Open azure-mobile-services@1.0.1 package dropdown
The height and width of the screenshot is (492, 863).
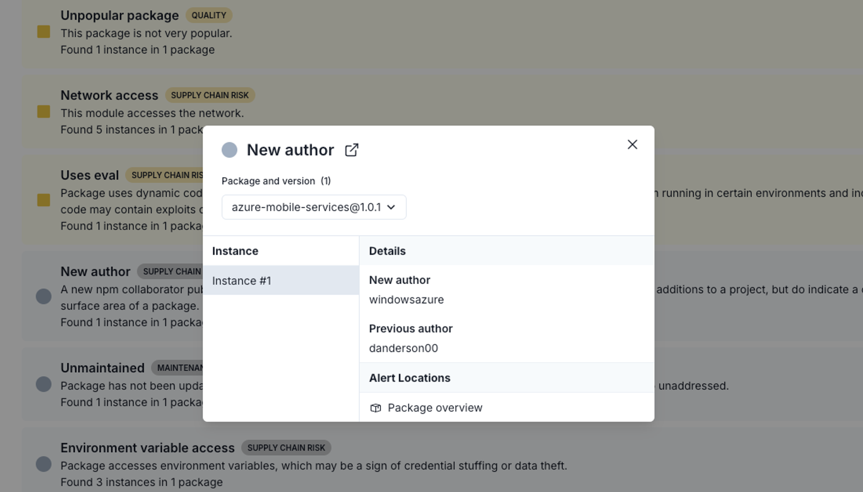[314, 207]
